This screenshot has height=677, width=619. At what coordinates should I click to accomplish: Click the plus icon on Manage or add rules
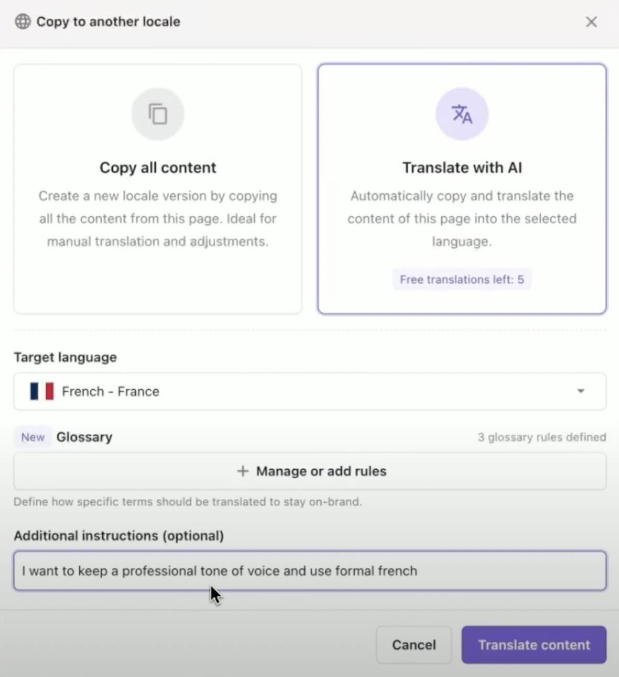click(243, 471)
